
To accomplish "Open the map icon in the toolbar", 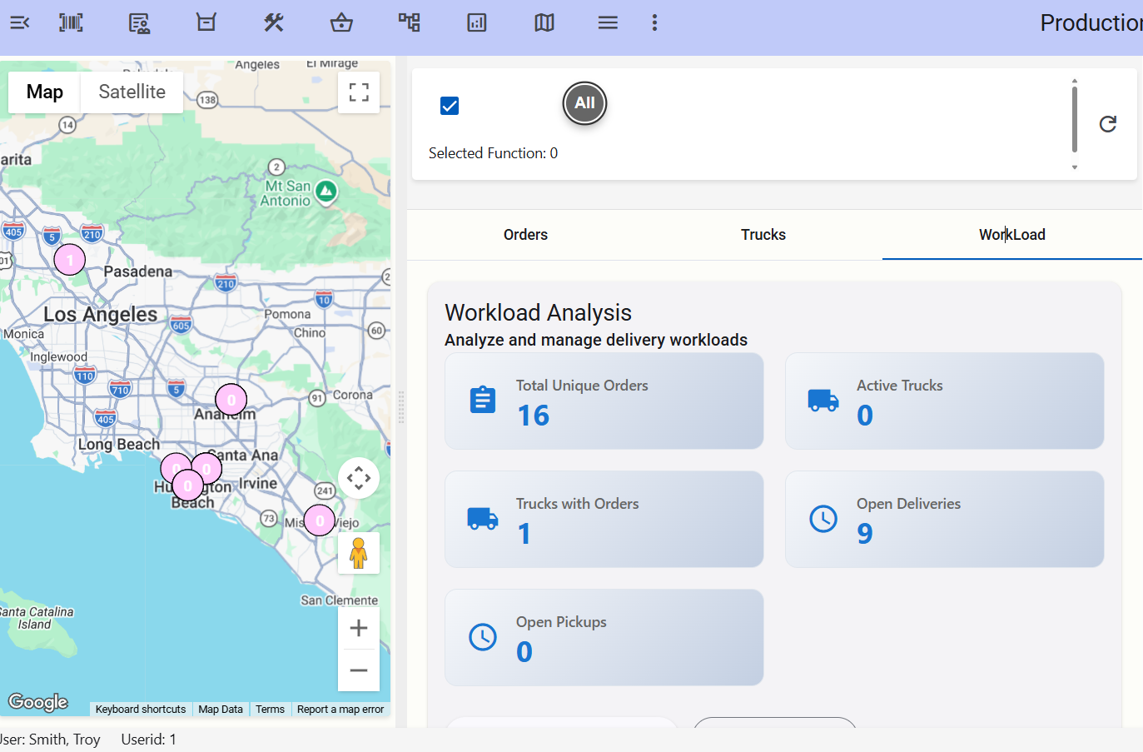I will pos(544,22).
